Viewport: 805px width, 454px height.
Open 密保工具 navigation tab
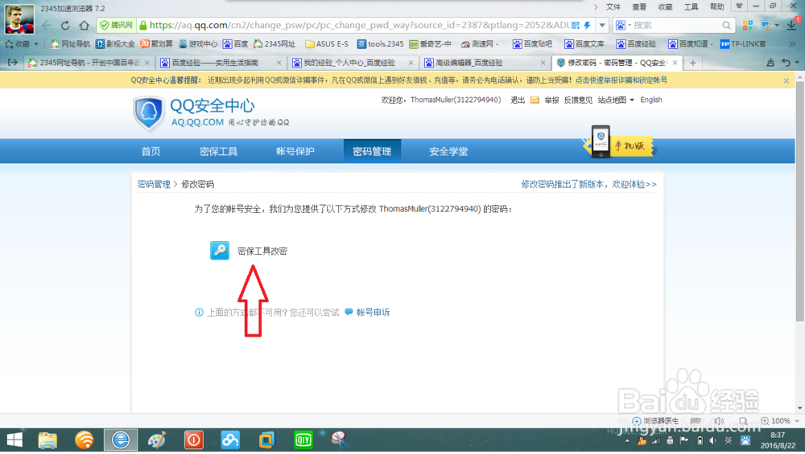click(219, 151)
